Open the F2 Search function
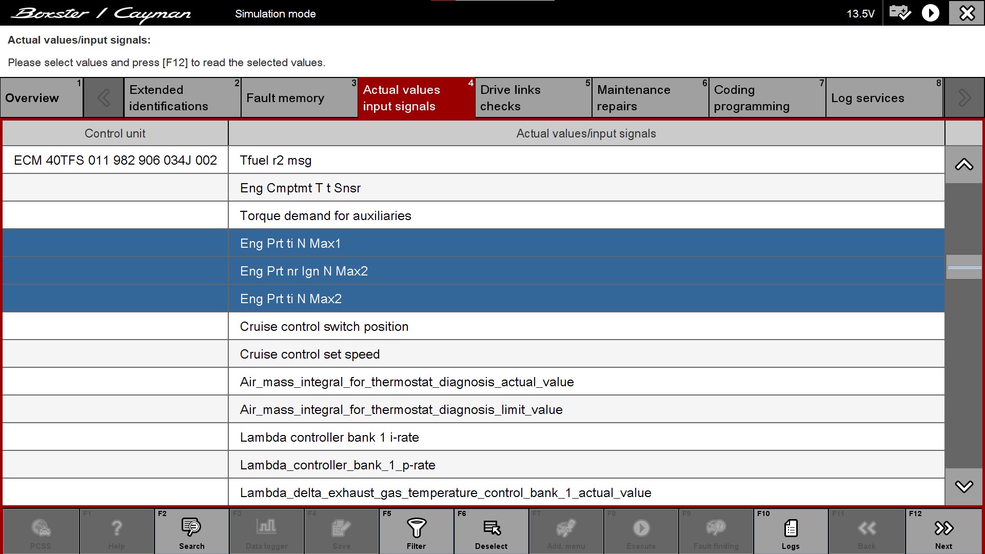This screenshot has height=554, width=985. tap(191, 531)
